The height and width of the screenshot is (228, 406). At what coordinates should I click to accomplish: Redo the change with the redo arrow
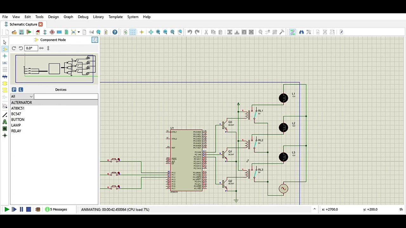click(x=197, y=32)
